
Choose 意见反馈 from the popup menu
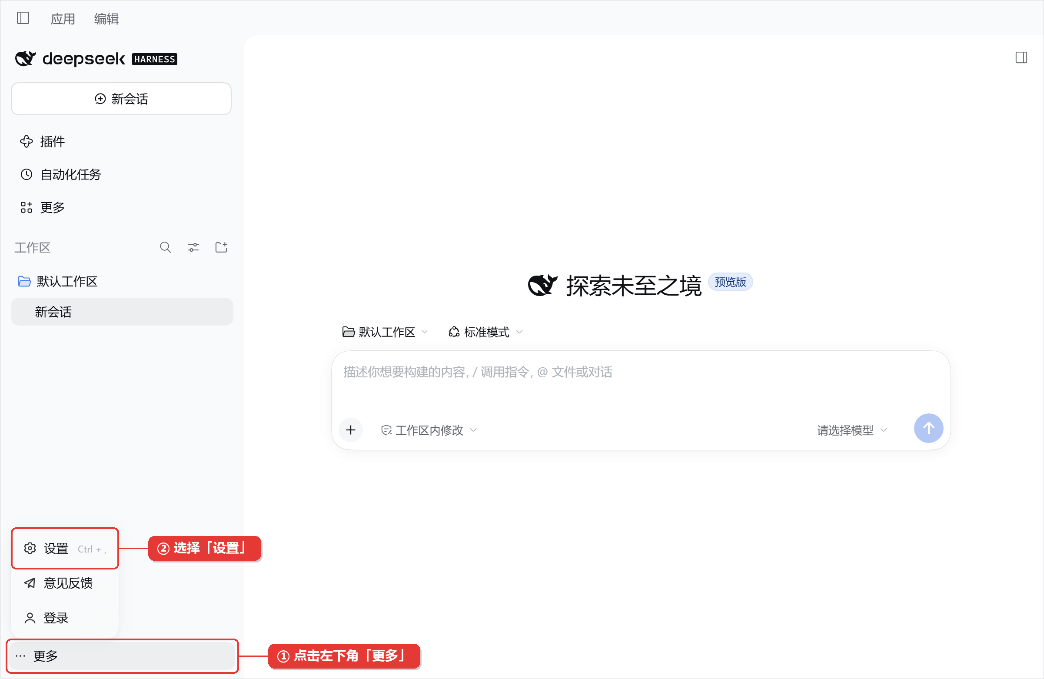[x=65, y=583]
